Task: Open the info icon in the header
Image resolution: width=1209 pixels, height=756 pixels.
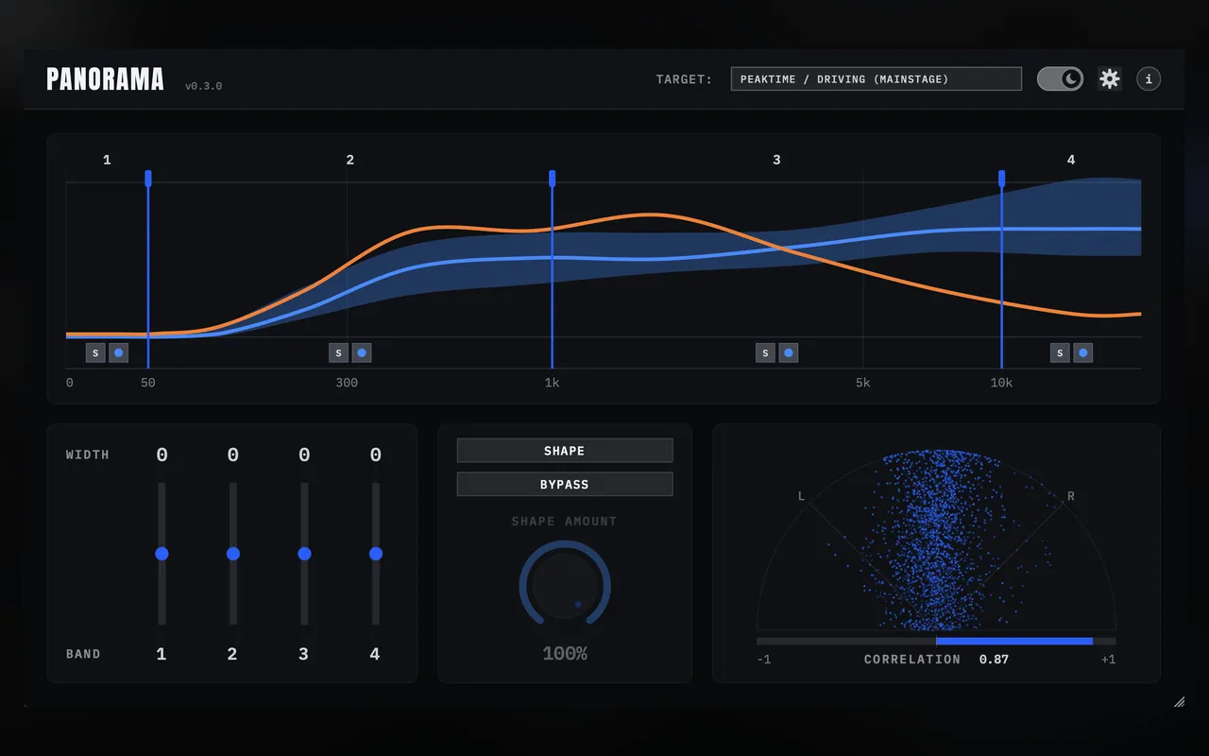Action: coord(1149,78)
